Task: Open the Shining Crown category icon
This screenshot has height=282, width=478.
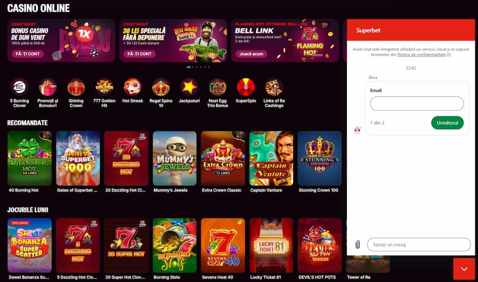Action: (76, 87)
